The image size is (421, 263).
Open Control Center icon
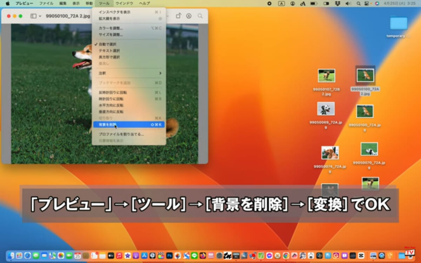(367, 3)
